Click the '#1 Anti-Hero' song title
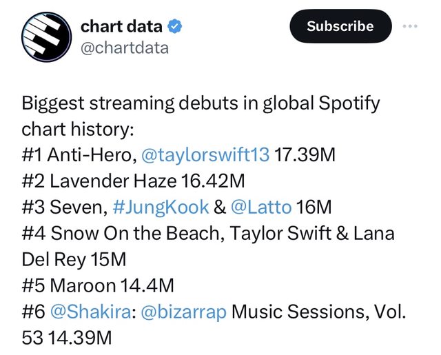 [x=76, y=154]
